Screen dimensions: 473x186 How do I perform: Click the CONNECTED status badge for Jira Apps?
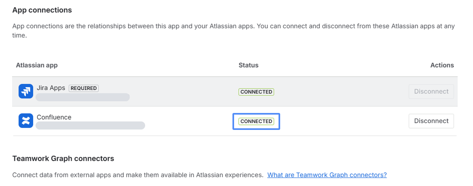(256, 92)
